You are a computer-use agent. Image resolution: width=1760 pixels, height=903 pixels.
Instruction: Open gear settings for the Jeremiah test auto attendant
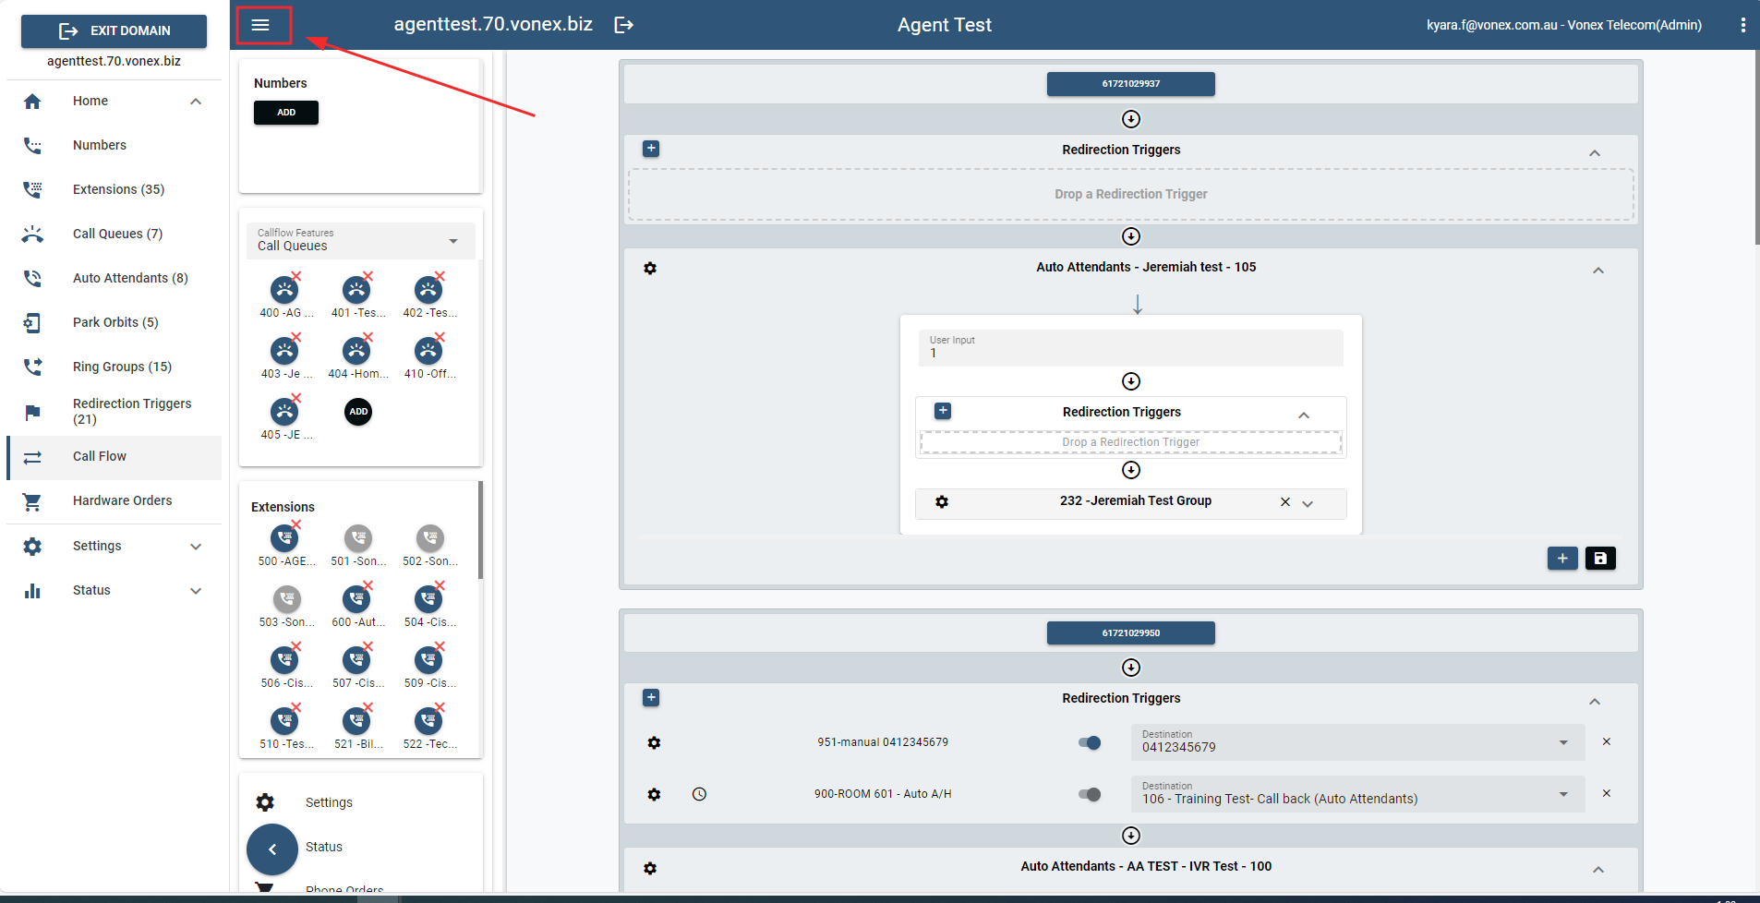click(650, 268)
